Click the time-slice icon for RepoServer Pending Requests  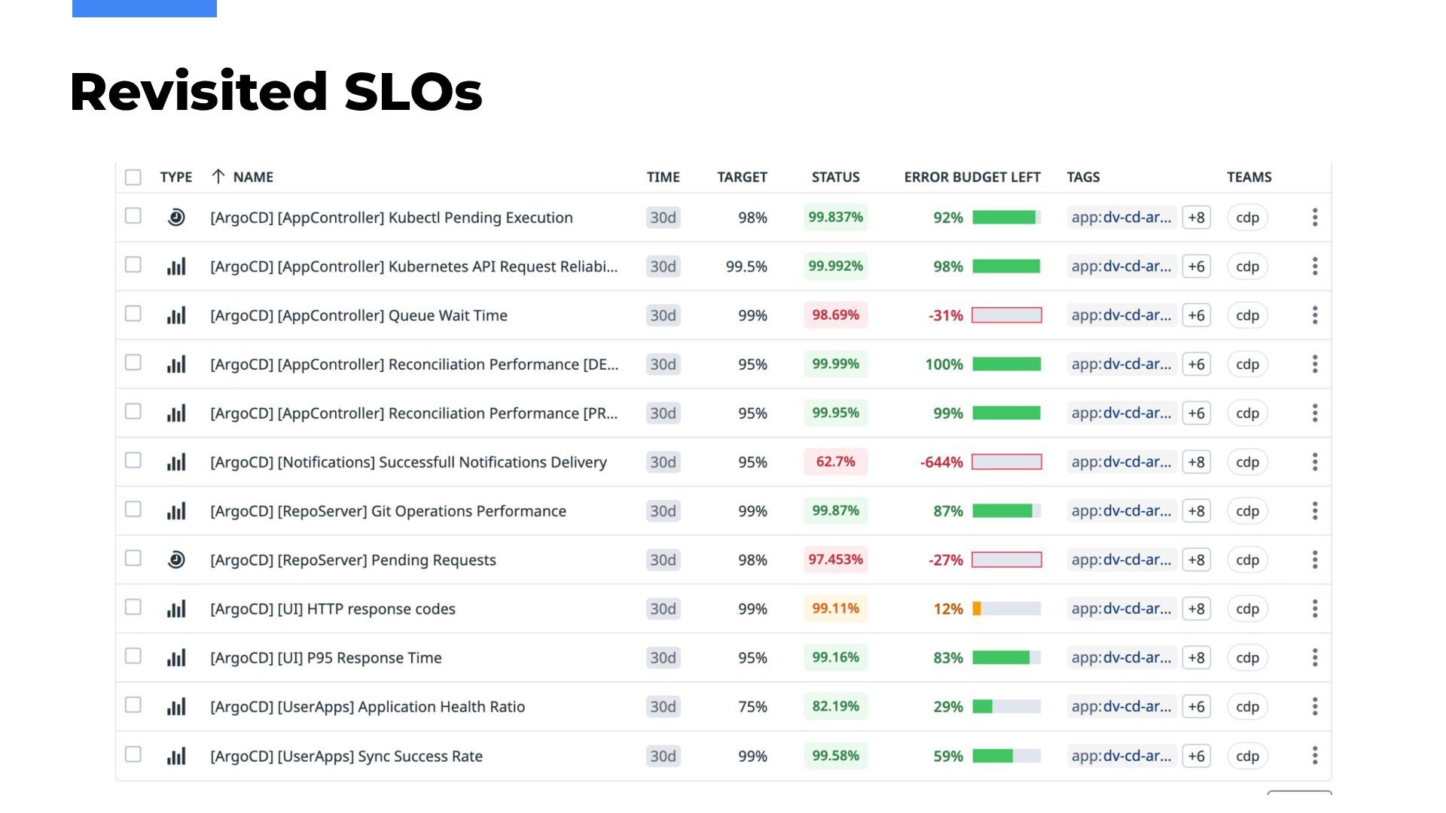click(x=176, y=560)
